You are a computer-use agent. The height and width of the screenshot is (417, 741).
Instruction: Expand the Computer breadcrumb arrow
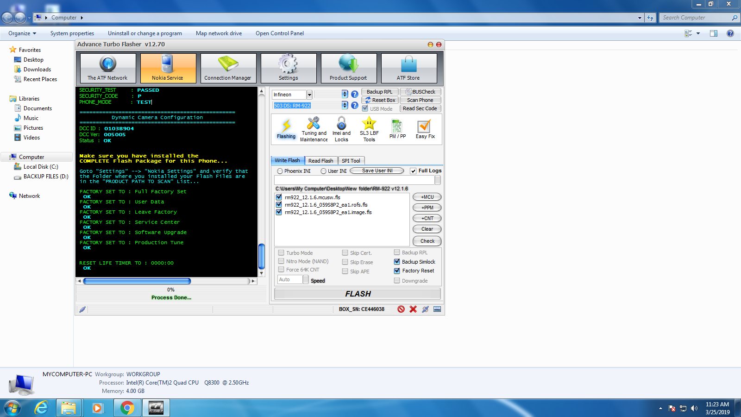82,18
